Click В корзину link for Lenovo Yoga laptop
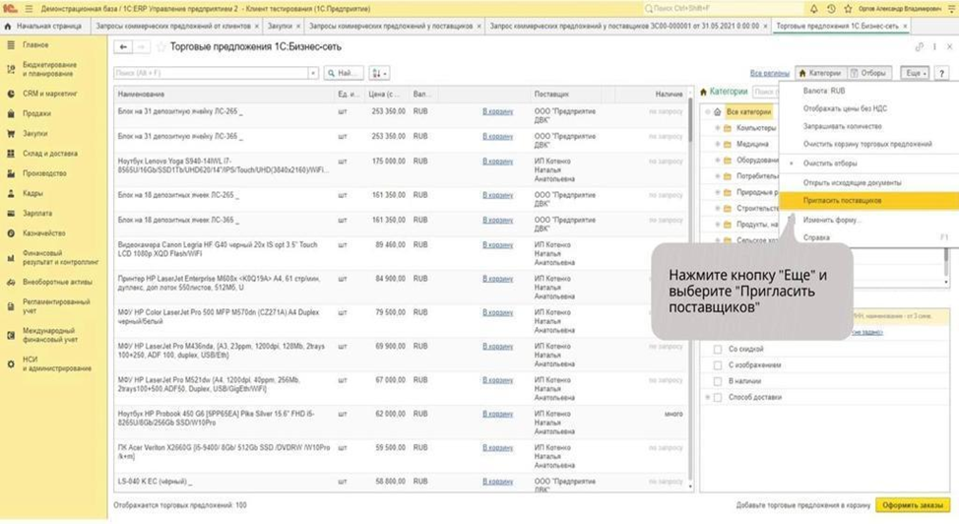Image resolution: width=959 pixels, height=524 pixels. click(x=498, y=161)
